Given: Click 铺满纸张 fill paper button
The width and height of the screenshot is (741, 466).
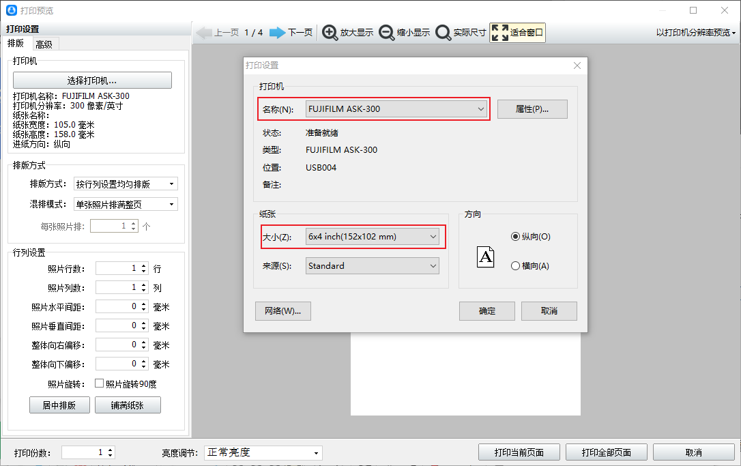Looking at the screenshot, I should pos(128,405).
